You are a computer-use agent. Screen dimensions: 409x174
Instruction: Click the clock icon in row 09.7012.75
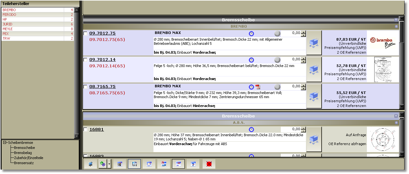[x=251, y=33]
